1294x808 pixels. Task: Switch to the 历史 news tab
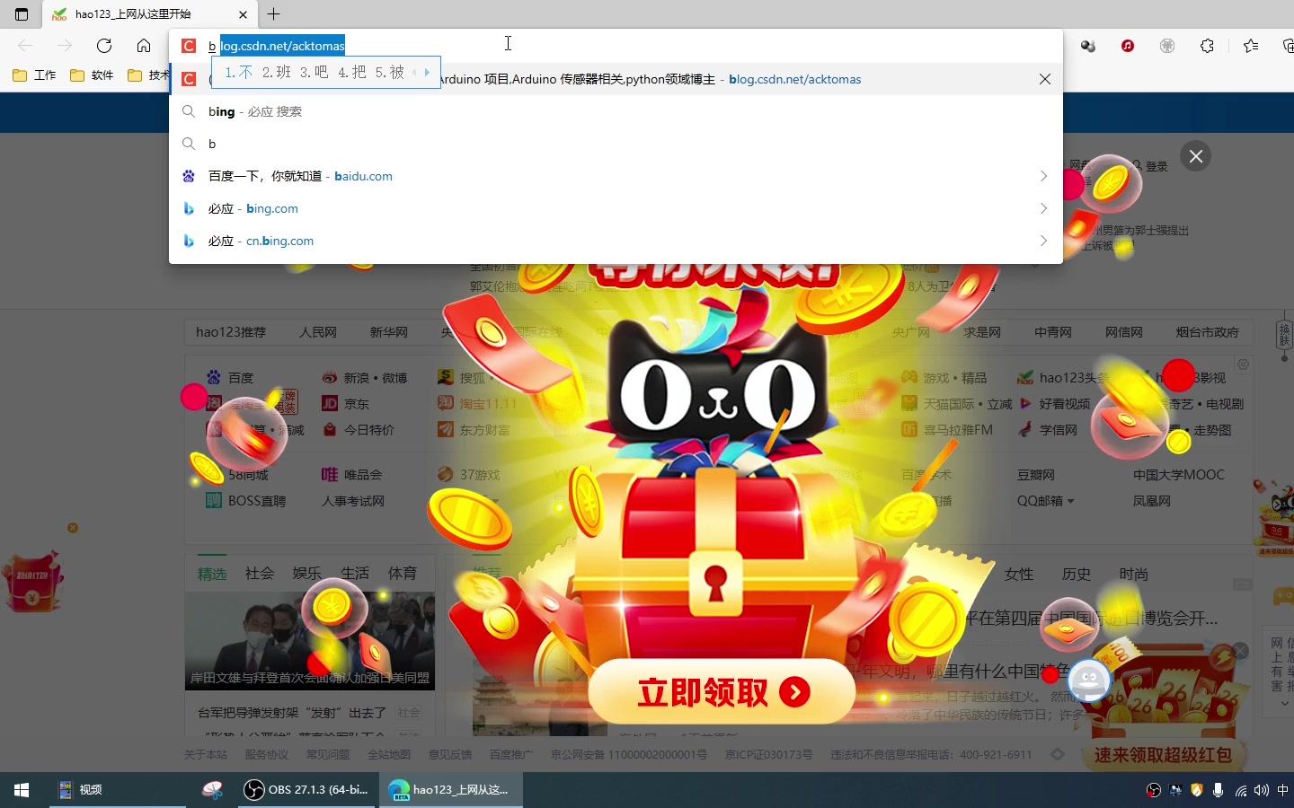click(1077, 574)
